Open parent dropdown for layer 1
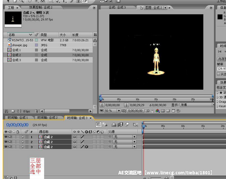Screen dimensions: 226x179 click(125, 137)
